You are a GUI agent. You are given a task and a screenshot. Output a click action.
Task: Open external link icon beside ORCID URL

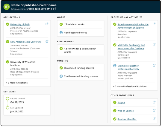coord(54,9)
